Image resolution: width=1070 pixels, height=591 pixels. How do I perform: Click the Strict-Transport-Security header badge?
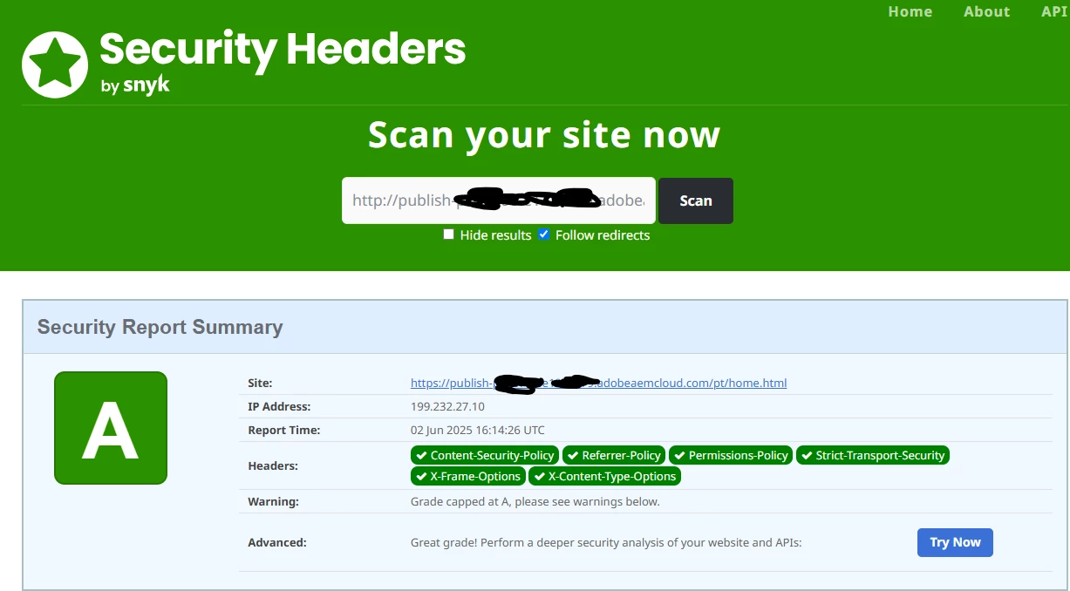[872, 455]
